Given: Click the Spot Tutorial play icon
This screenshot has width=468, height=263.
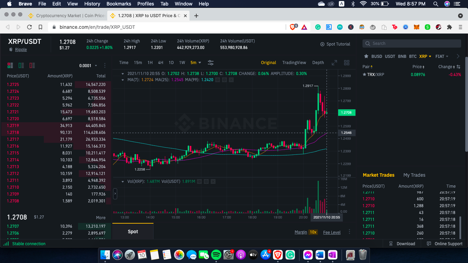Looking at the screenshot, I should tap(322, 44).
